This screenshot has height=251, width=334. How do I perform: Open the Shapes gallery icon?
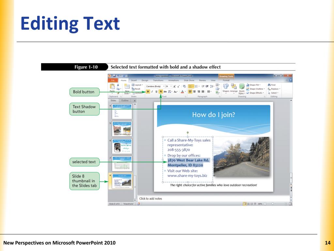click(x=226, y=86)
